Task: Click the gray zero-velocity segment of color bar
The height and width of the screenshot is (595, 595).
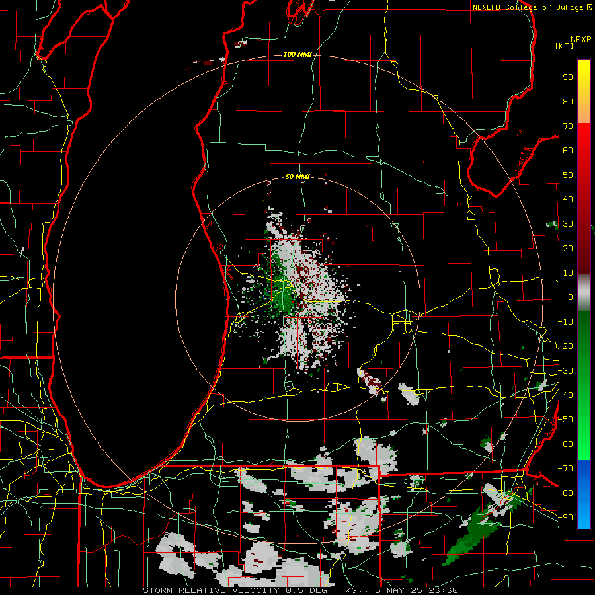Action: pyautogui.click(x=584, y=293)
